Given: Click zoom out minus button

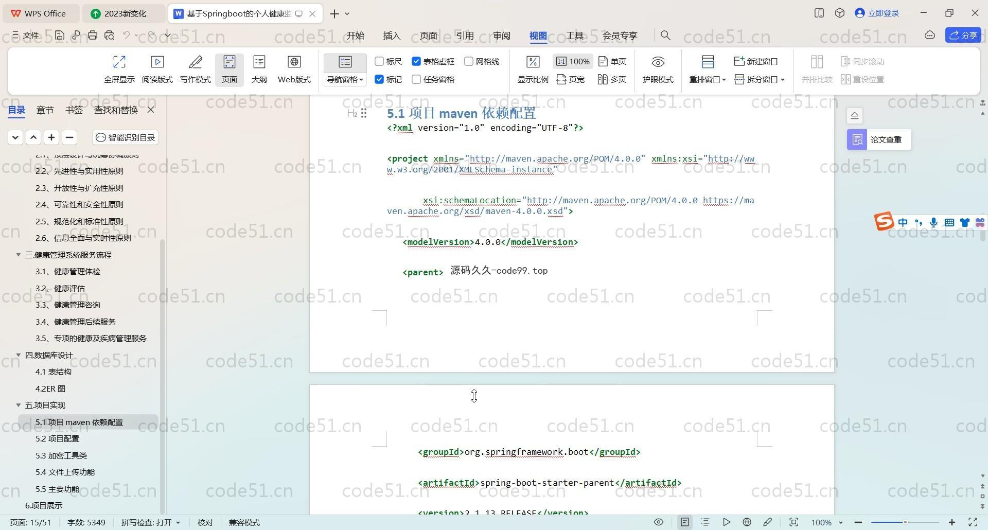Looking at the screenshot, I should point(858,522).
